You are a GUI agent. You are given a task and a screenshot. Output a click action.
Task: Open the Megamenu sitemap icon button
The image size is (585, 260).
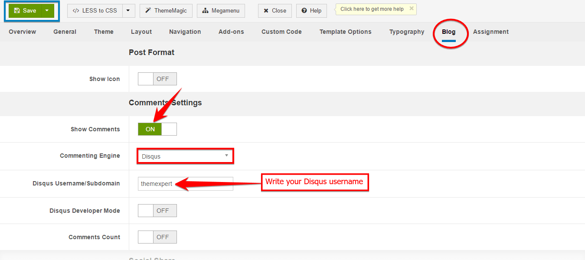pyautogui.click(x=221, y=11)
